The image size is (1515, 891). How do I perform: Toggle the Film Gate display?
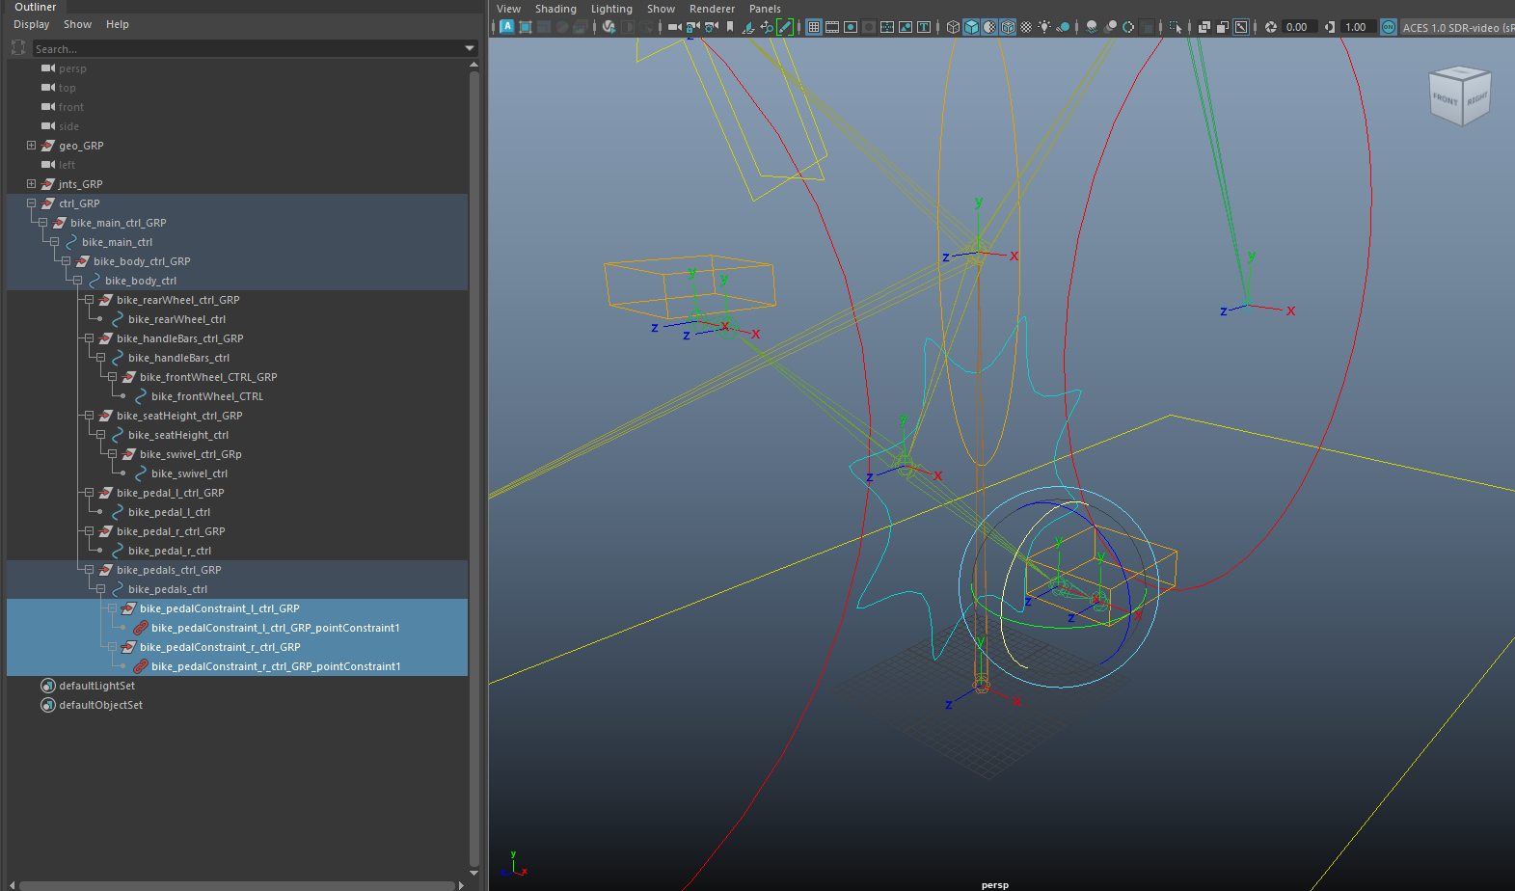pos(832,27)
